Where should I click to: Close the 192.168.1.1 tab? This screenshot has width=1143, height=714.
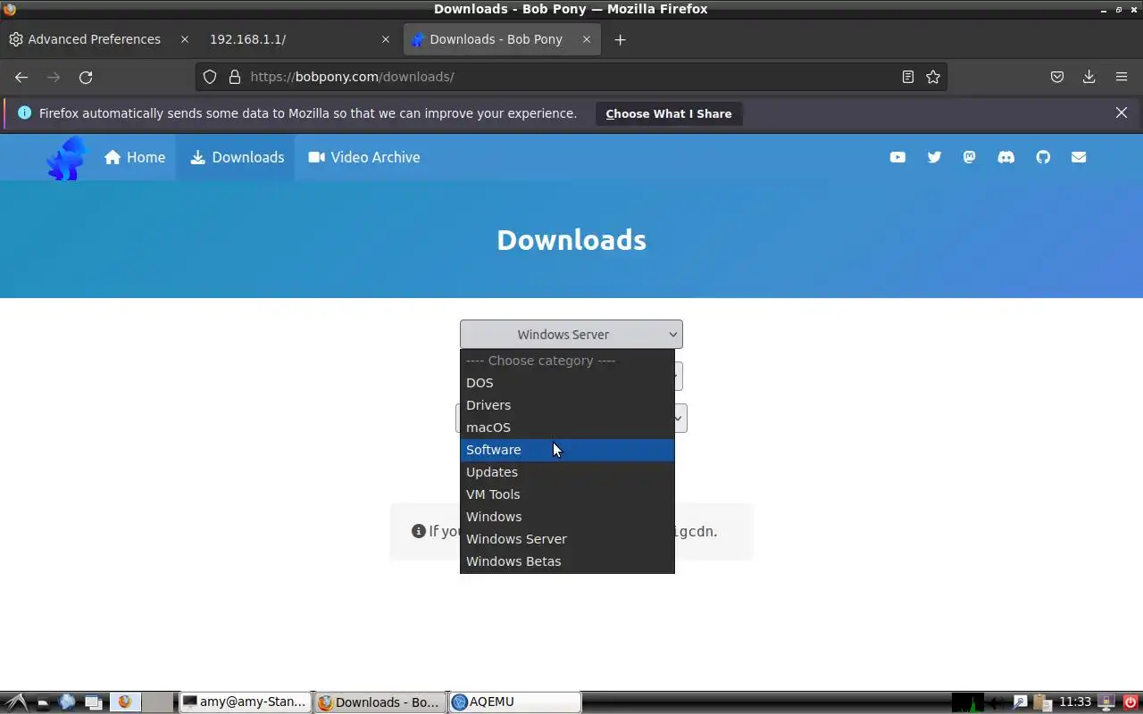pos(386,39)
